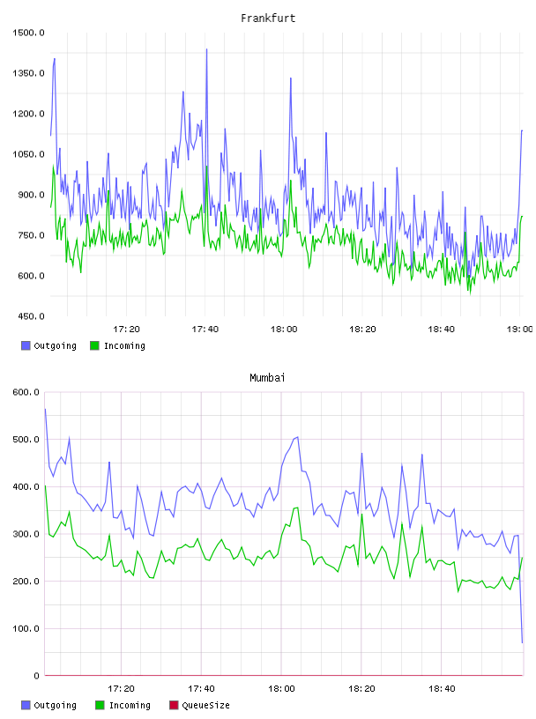Click the 1350.0 y-axis label in Frankfurt chart
This screenshot has width=536, height=719.
[28, 73]
